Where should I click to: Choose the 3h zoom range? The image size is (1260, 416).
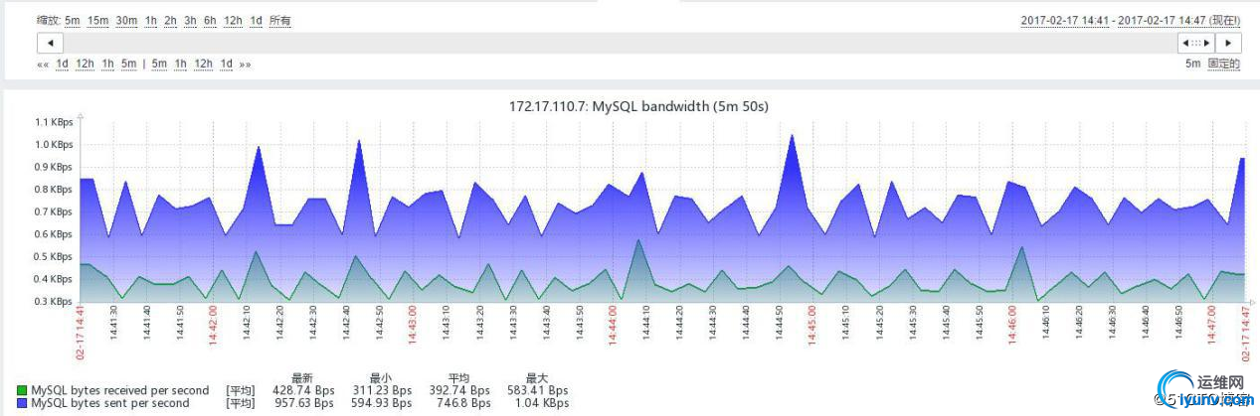click(190, 21)
